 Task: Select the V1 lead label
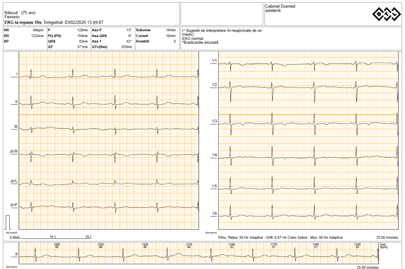coord(214,60)
